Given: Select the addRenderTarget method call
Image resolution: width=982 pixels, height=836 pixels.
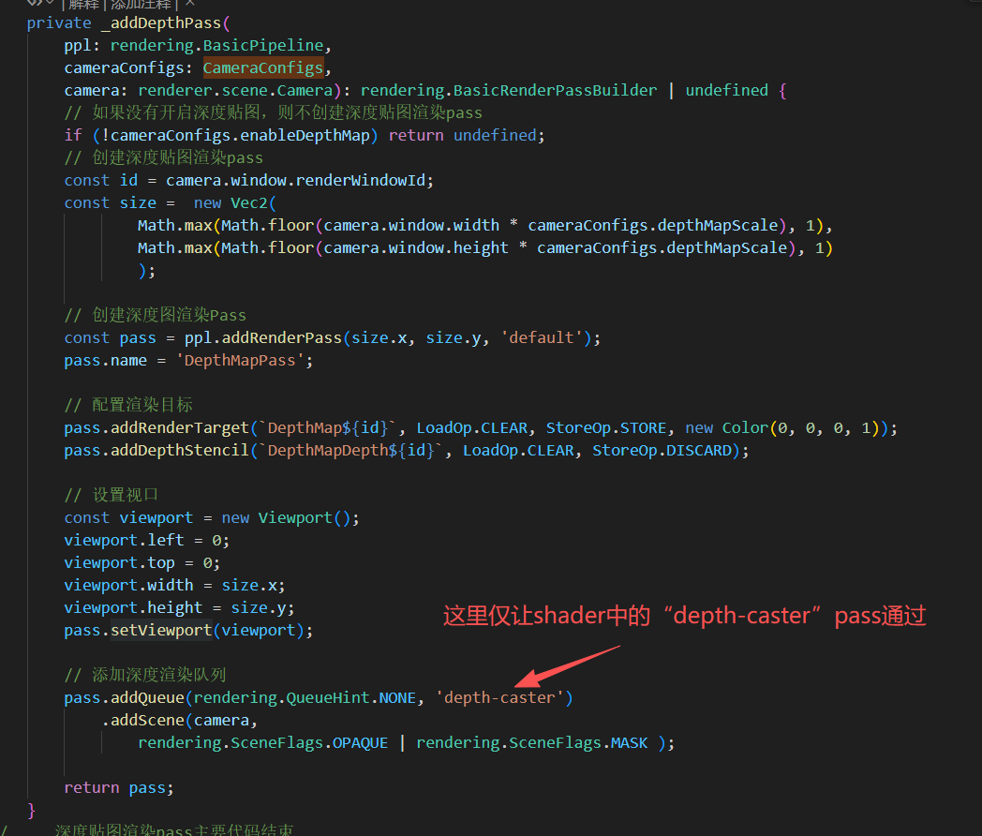Looking at the screenshot, I should pos(180,429).
